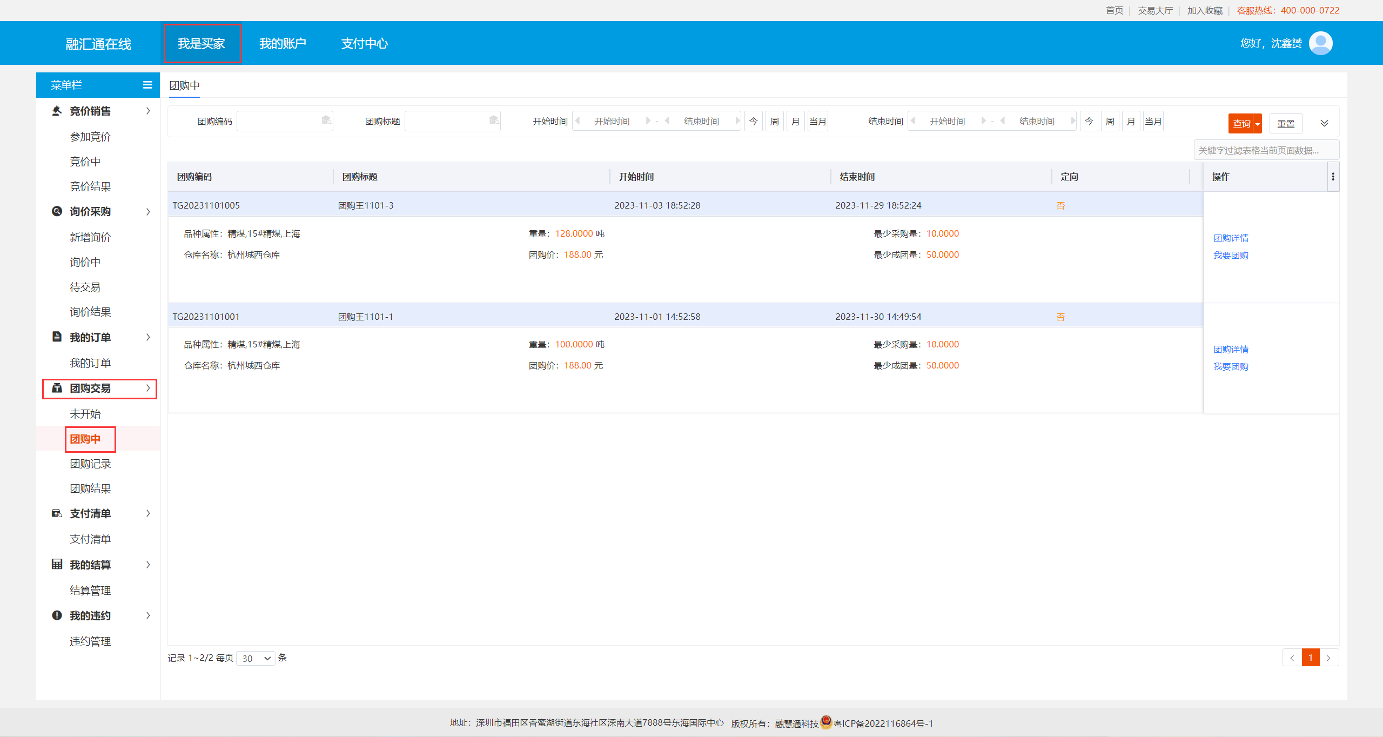Click 今 shortcut for 开始时间 filter
The image size is (1383, 737).
coord(754,121)
